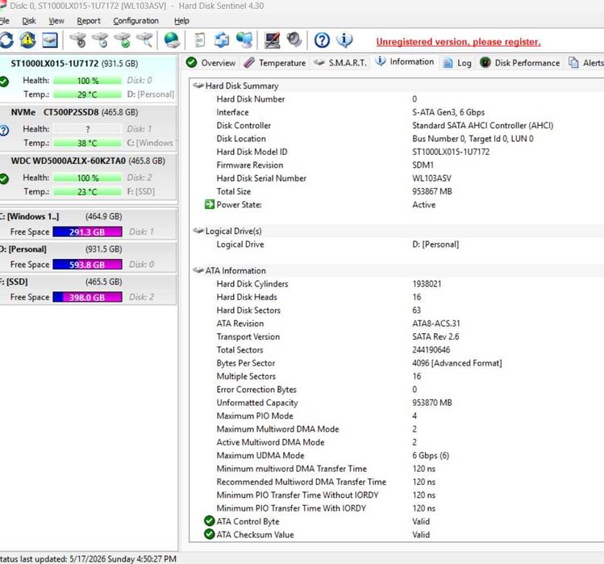604x564 pixels.
Task: Click the ATA Revision value ATA8-ACS.31
Action: 436,324
